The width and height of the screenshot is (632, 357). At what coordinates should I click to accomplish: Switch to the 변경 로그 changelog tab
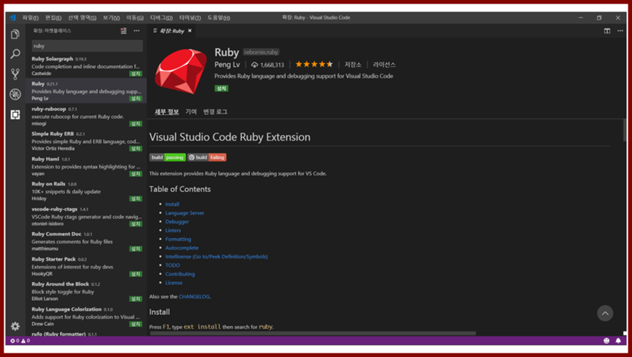click(215, 111)
